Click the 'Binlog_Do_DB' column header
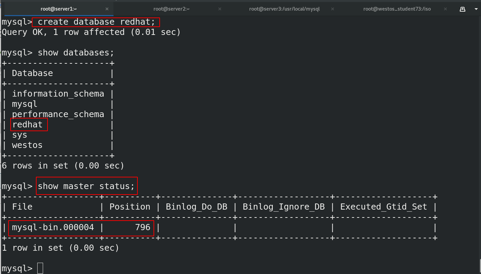The width and height of the screenshot is (481, 274). pyautogui.click(x=197, y=207)
